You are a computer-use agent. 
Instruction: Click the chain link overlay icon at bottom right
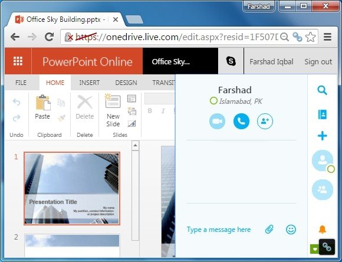click(327, 247)
